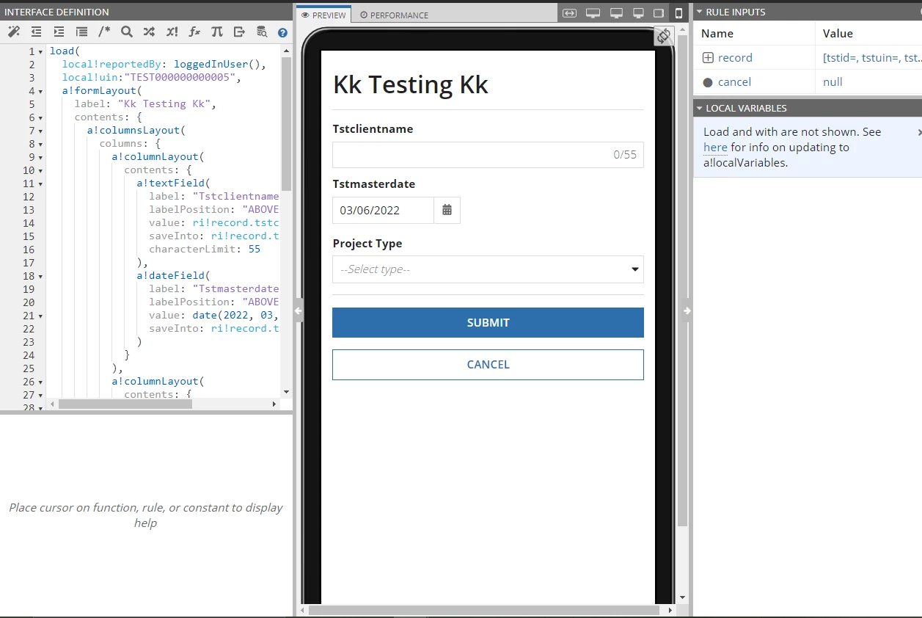Rotate the device preview orientation

click(664, 35)
